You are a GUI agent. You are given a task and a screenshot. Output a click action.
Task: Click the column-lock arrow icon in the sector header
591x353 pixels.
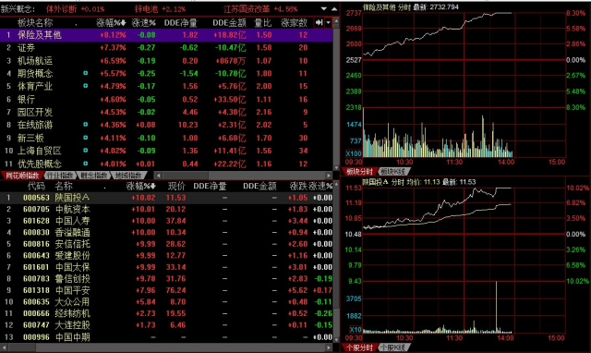(320, 22)
